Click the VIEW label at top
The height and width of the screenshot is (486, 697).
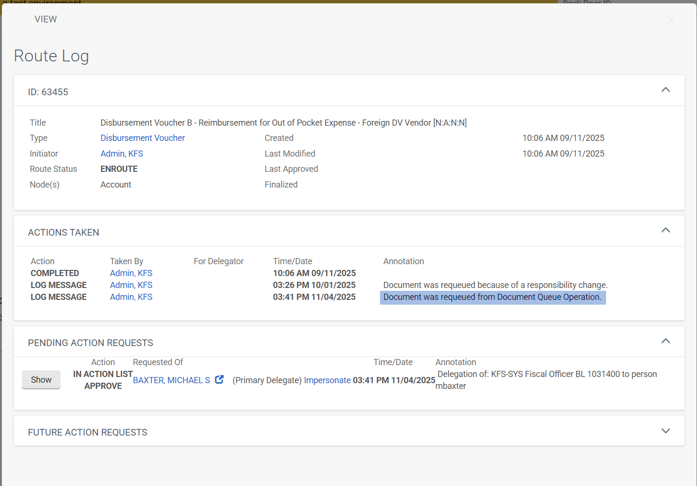click(x=46, y=20)
